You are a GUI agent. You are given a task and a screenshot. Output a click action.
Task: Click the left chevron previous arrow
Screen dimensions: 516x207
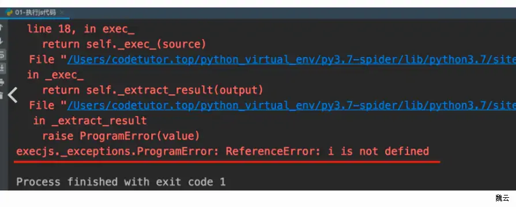click(x=13, y=95)
